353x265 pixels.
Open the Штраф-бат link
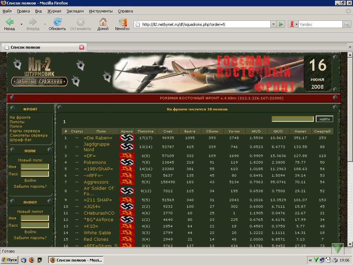20,140
